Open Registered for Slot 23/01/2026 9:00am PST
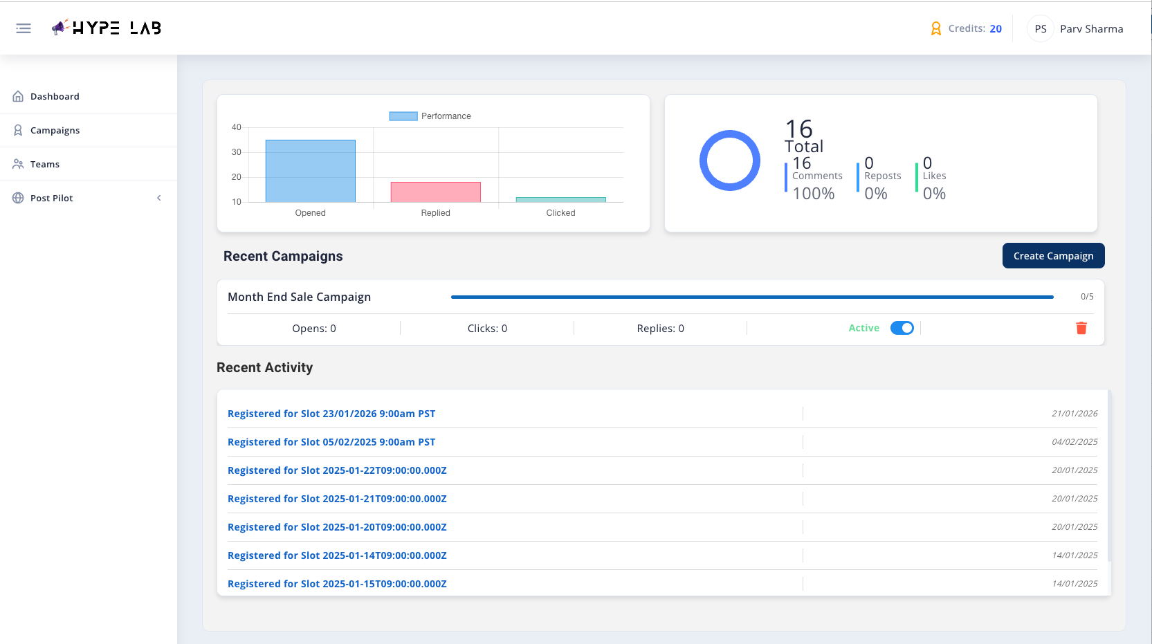1152x644 pixels. coord(331,413)
